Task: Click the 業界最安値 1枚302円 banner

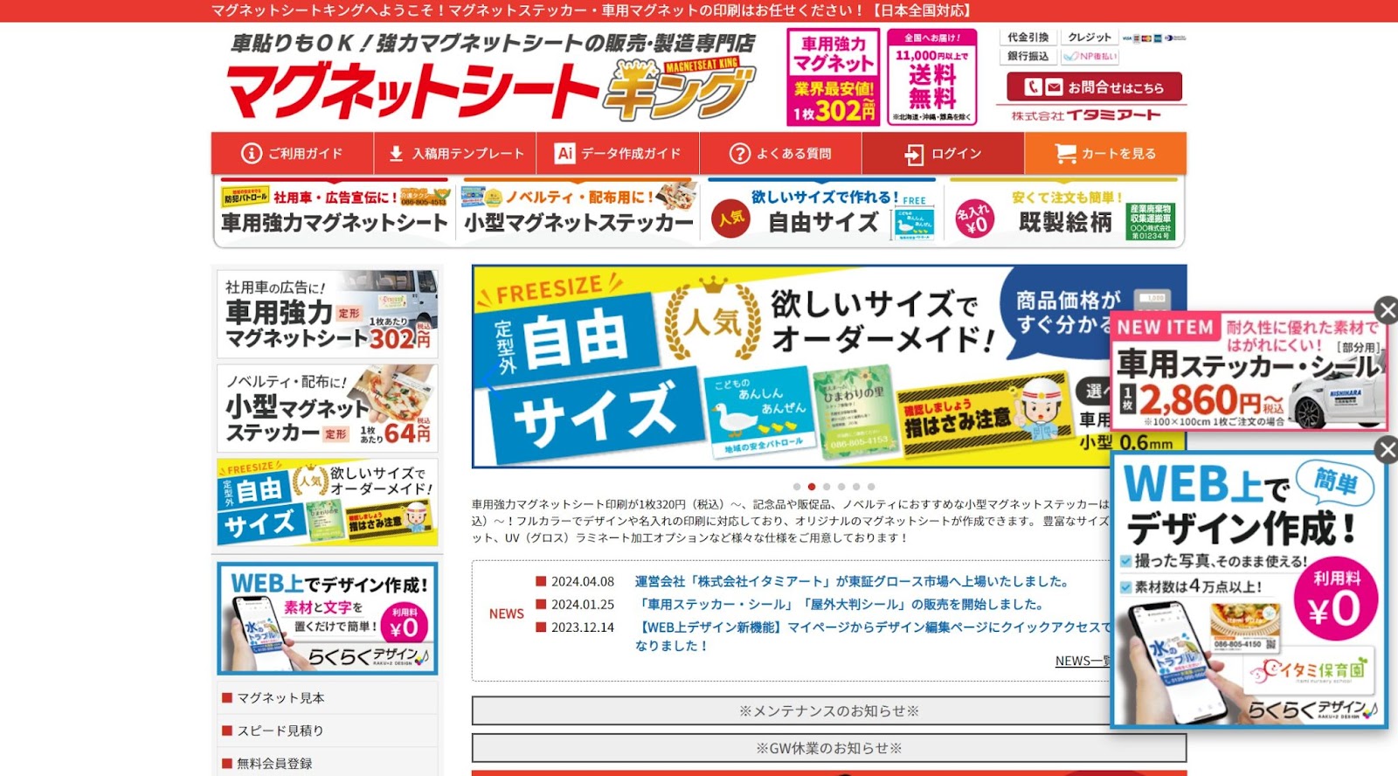Action: point(833,77)
